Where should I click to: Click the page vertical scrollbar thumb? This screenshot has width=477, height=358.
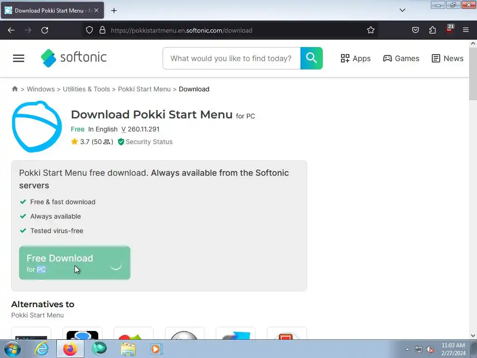[x=473, y=74]
